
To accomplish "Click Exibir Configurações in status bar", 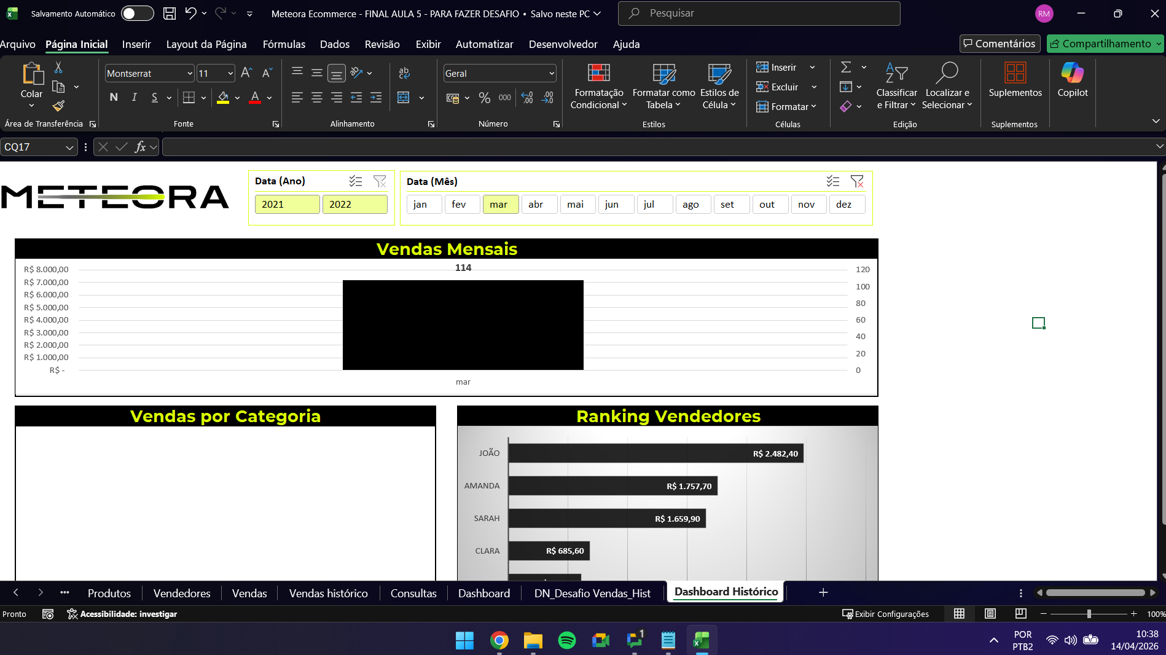I will click(885, 614).
